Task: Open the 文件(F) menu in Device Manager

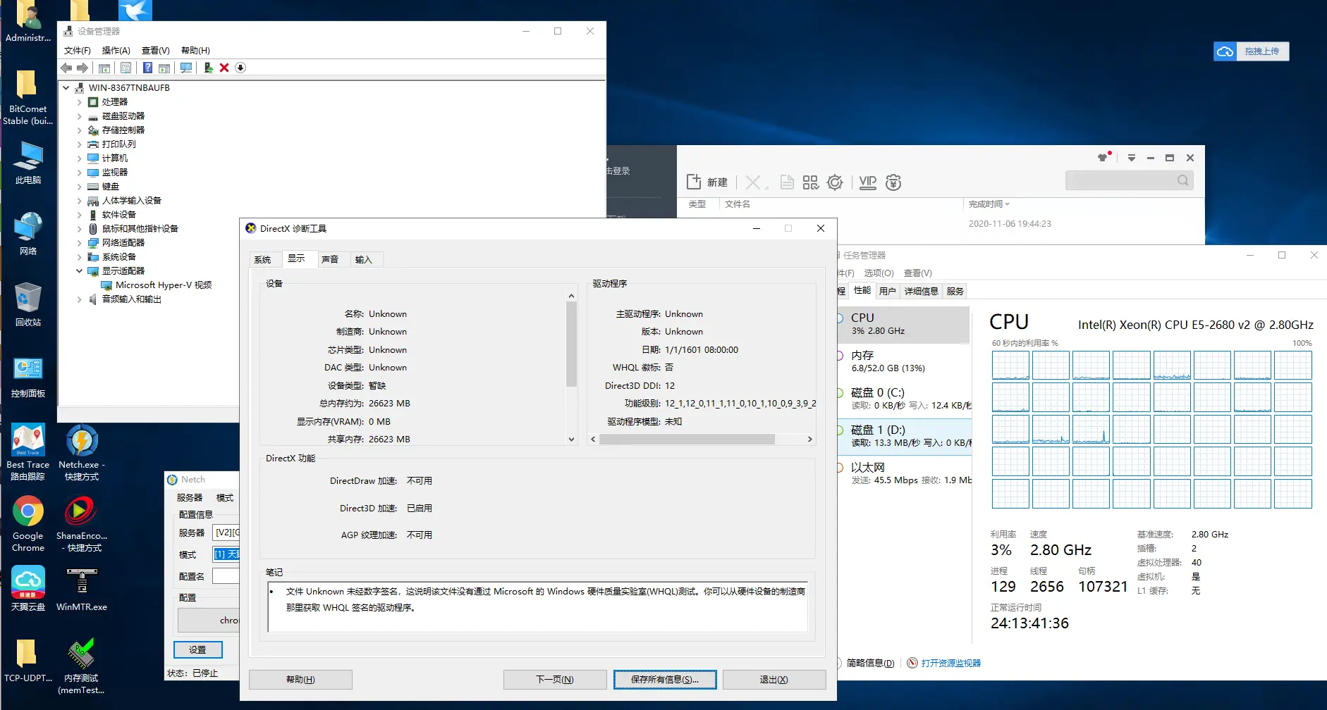Action: coord(78,51)
